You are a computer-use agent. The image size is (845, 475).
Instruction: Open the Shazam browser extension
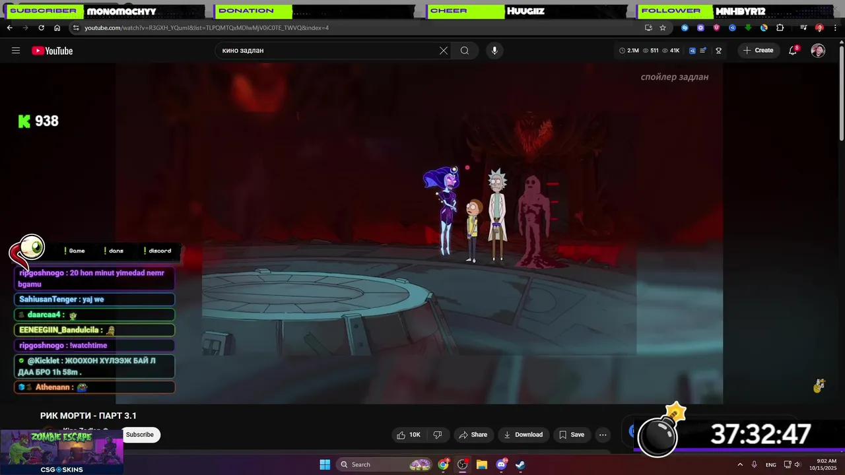[x=685, y=28]
